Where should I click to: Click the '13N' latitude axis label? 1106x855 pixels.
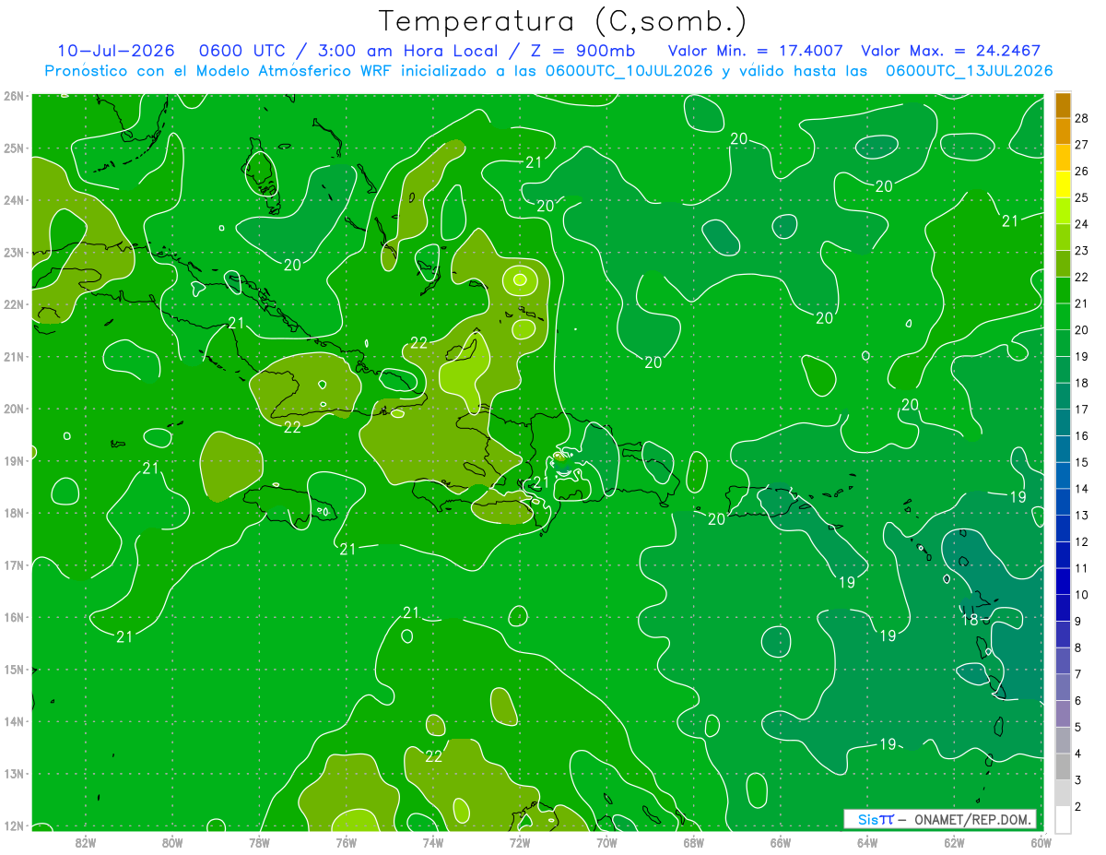click(14, 774)
